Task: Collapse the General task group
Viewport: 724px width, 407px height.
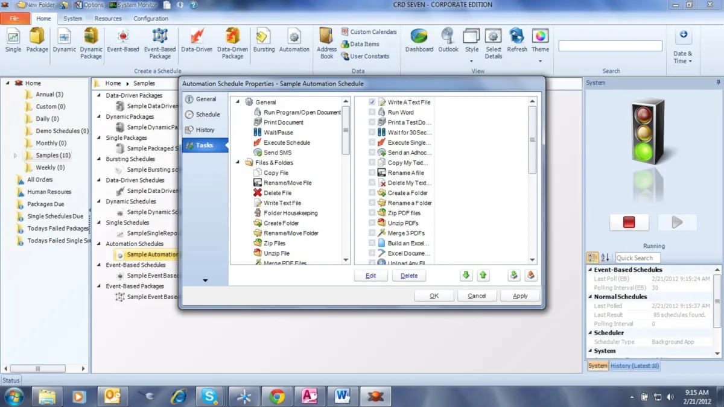Action: pyautogui.click(x=238, y=102)
